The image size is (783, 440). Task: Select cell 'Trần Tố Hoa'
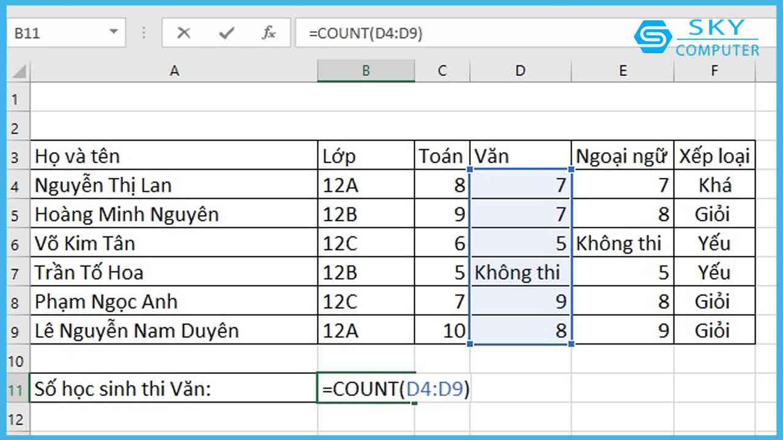pyautogui.click(x=174, y=273)
